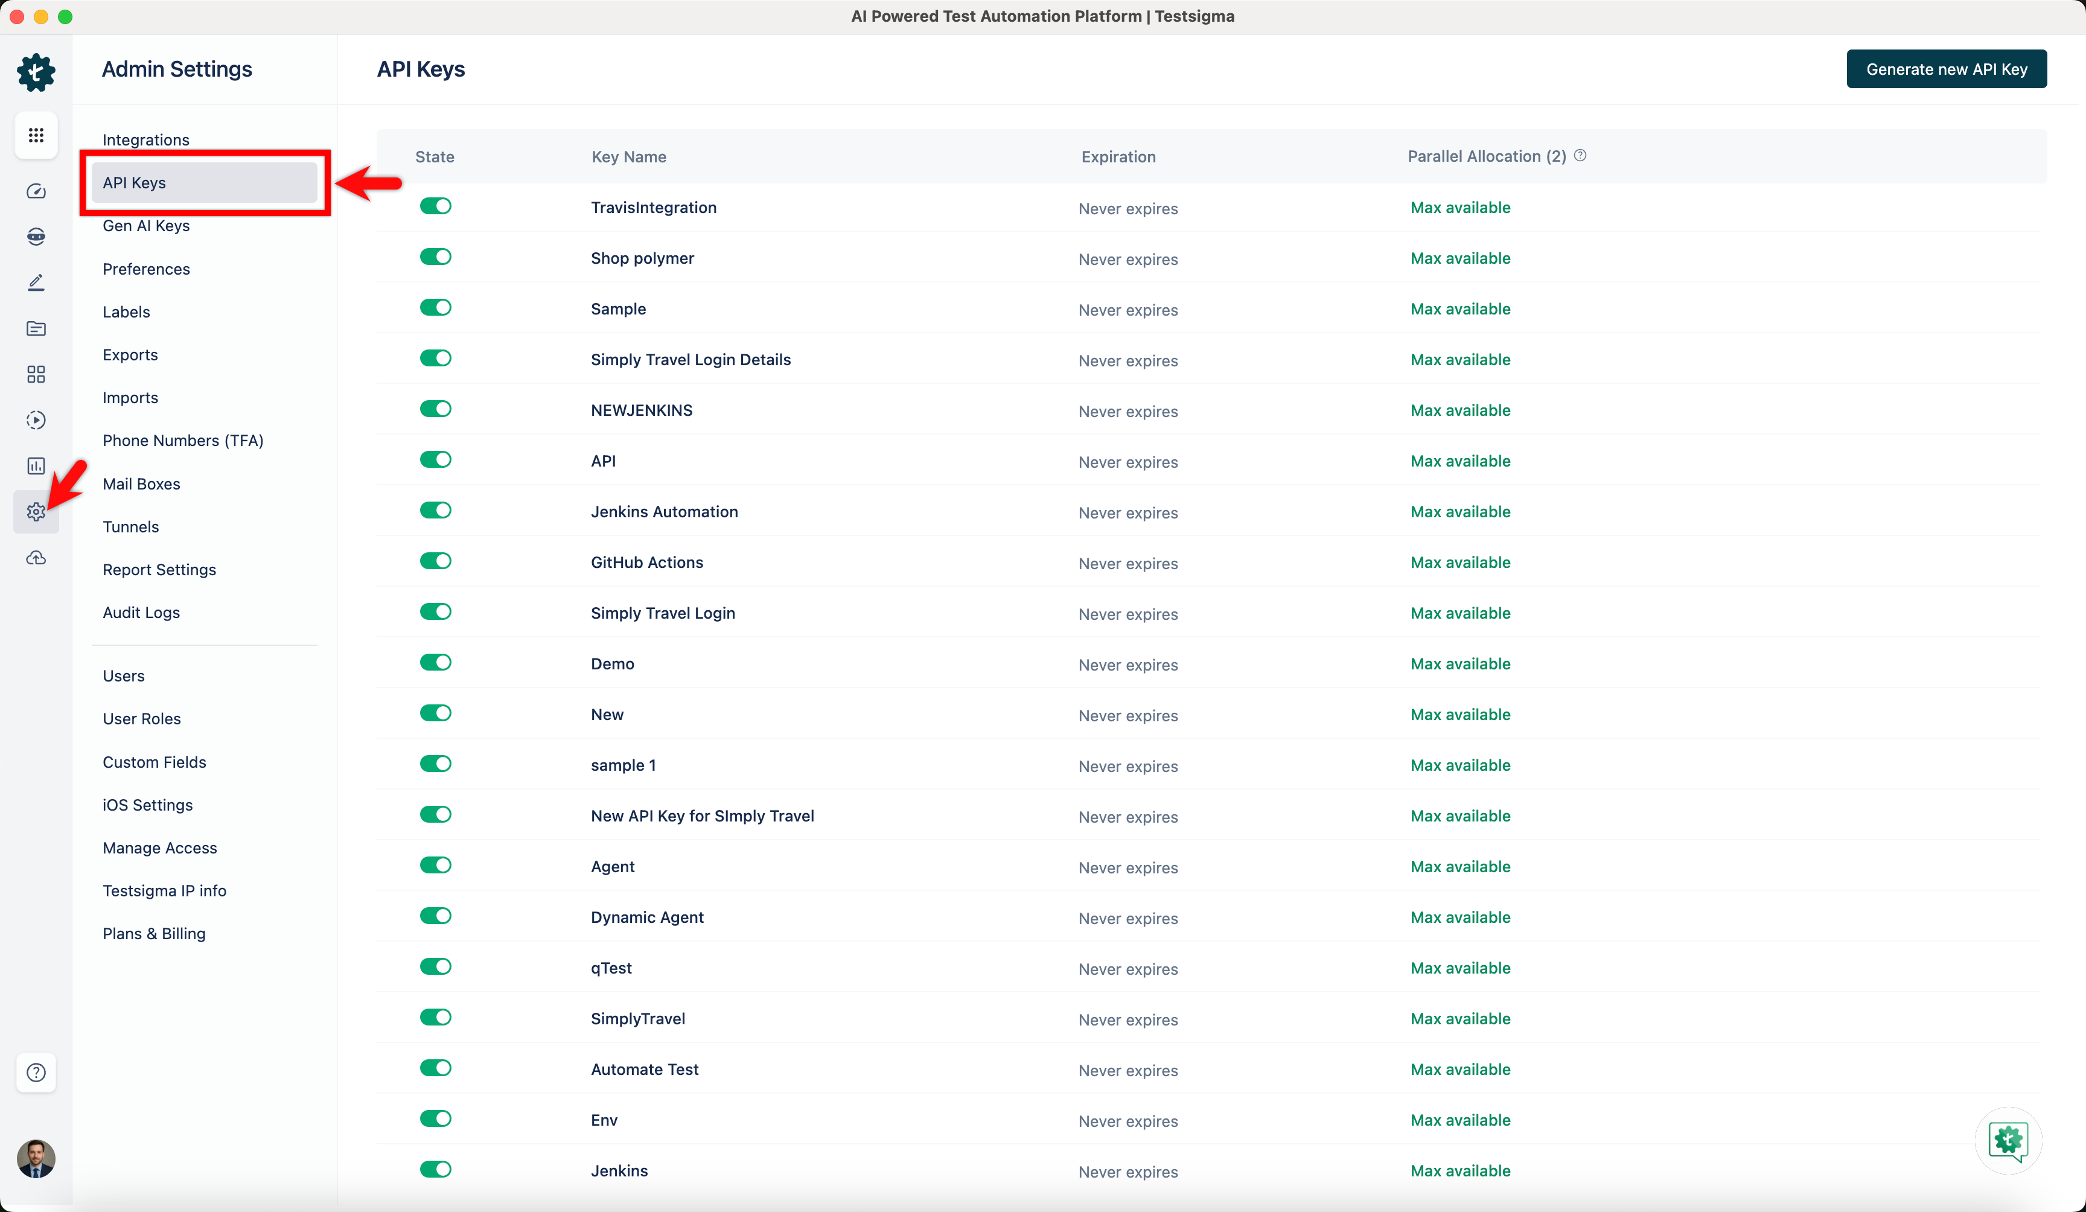Open the dashboard gauge icon
The height and width of the screenshot is (1212, 2086).
[x=36, y=191]
